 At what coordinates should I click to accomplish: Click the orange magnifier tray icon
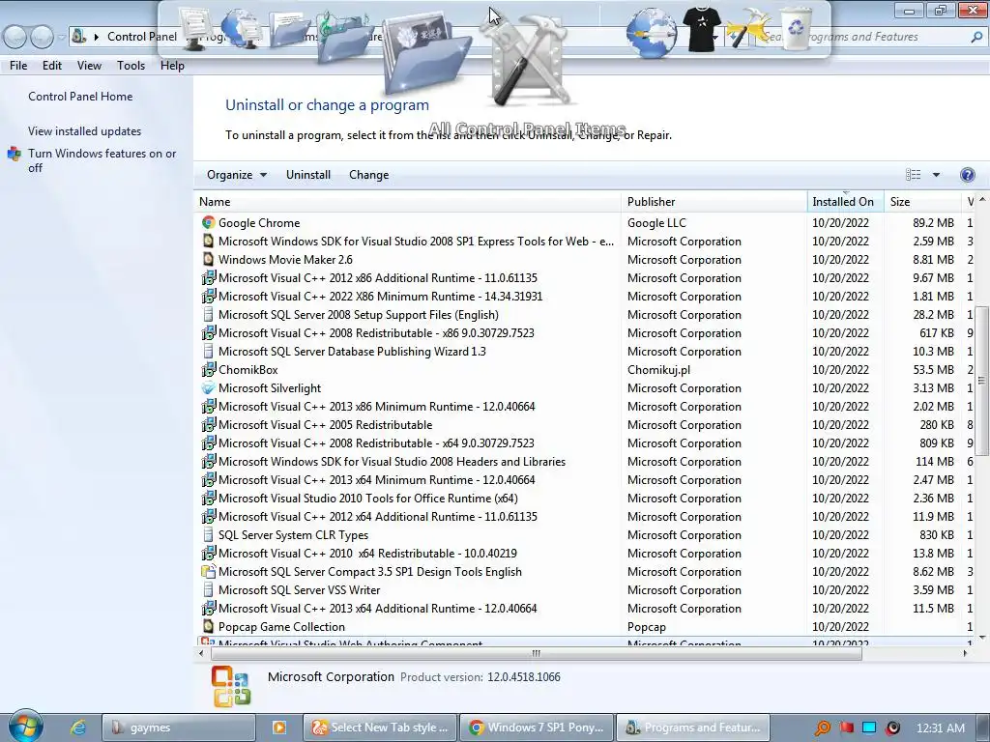(822, 728)
